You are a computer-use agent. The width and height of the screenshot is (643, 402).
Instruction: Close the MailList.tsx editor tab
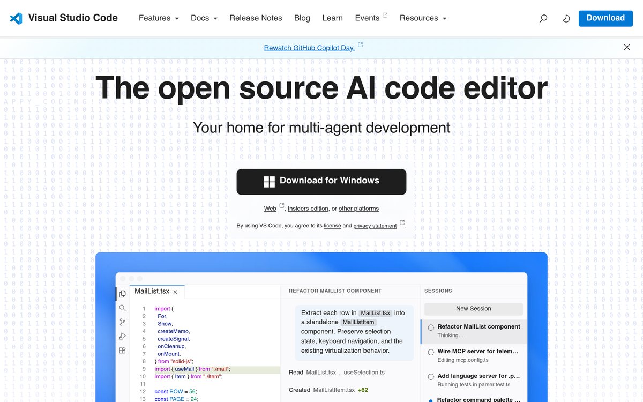click(x=175, y=292)
